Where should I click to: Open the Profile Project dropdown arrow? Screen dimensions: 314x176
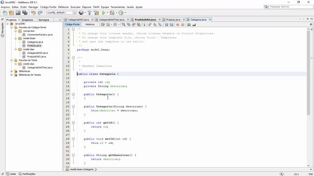126,13
